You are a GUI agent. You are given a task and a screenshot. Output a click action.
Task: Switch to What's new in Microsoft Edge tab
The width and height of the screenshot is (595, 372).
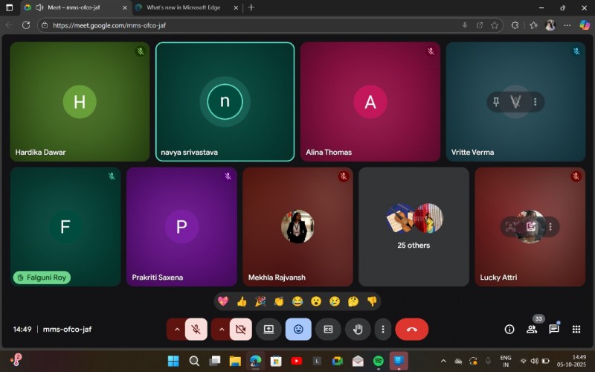(182, 7)
